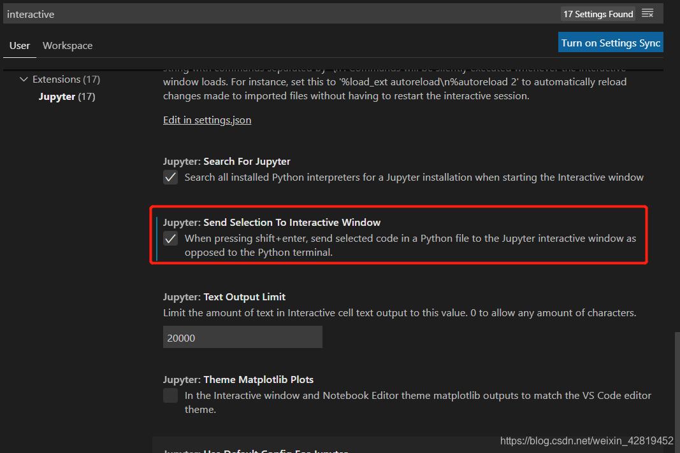
Task: Click the 'Jupyter: Theme Matplotlib Plots' heading
Action: coord(238,379)
